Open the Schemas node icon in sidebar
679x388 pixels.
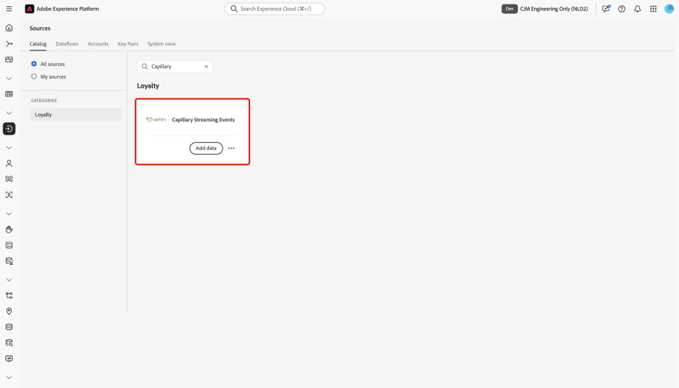9,296
